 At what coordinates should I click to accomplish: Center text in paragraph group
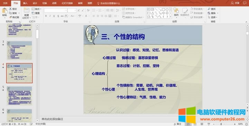pos(98,16)
